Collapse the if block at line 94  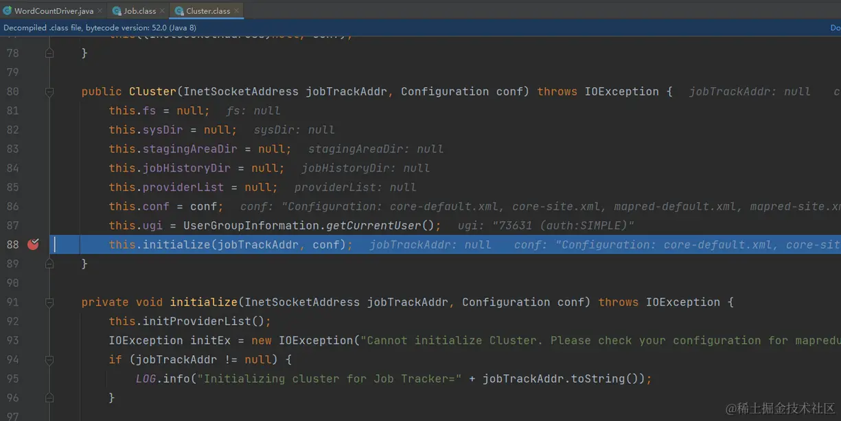pyautogui.click(x=49, y=359)
